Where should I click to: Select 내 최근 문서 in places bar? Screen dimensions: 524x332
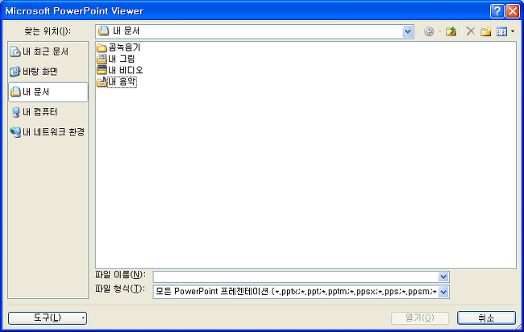[x=48, y=52]
